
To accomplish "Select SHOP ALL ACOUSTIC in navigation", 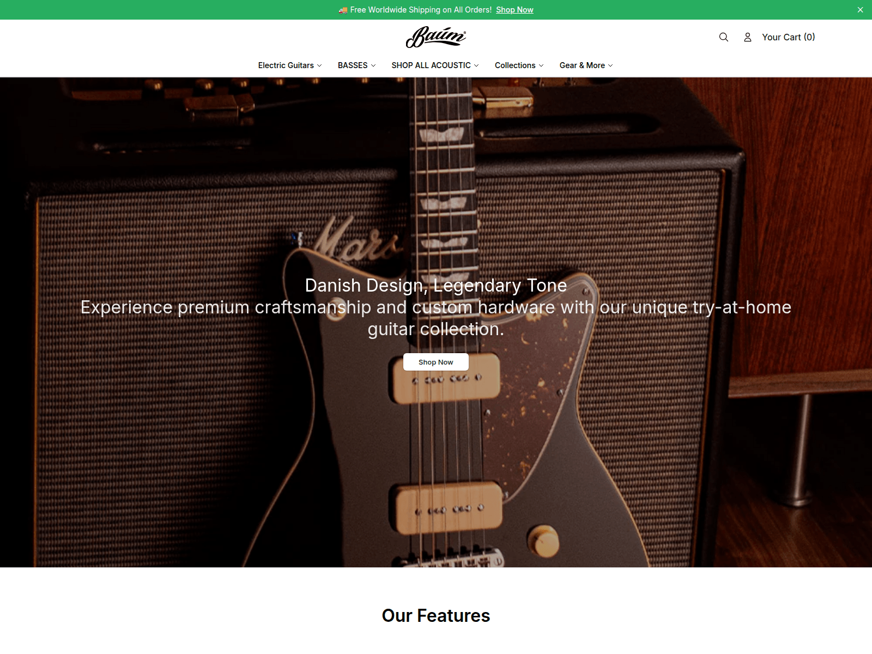I will 431,65.
